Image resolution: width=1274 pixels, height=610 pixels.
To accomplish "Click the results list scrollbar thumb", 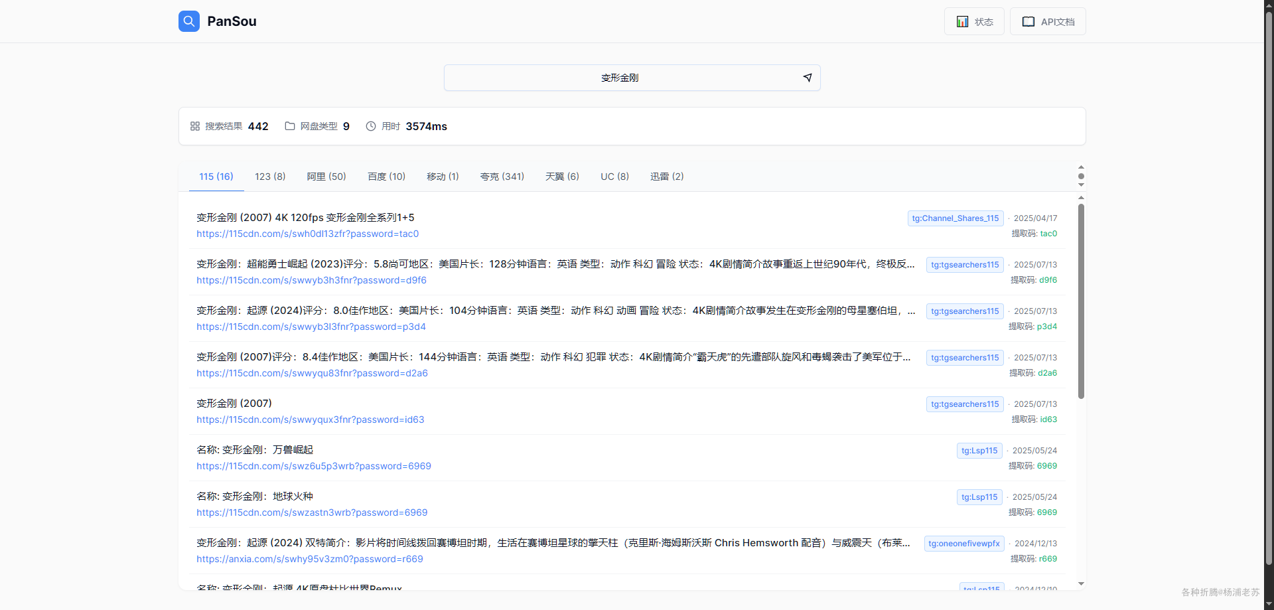I will click(1081, 301).
